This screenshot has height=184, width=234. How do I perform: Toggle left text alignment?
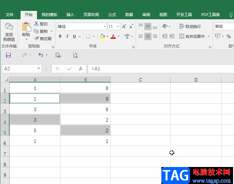[140, 36]
